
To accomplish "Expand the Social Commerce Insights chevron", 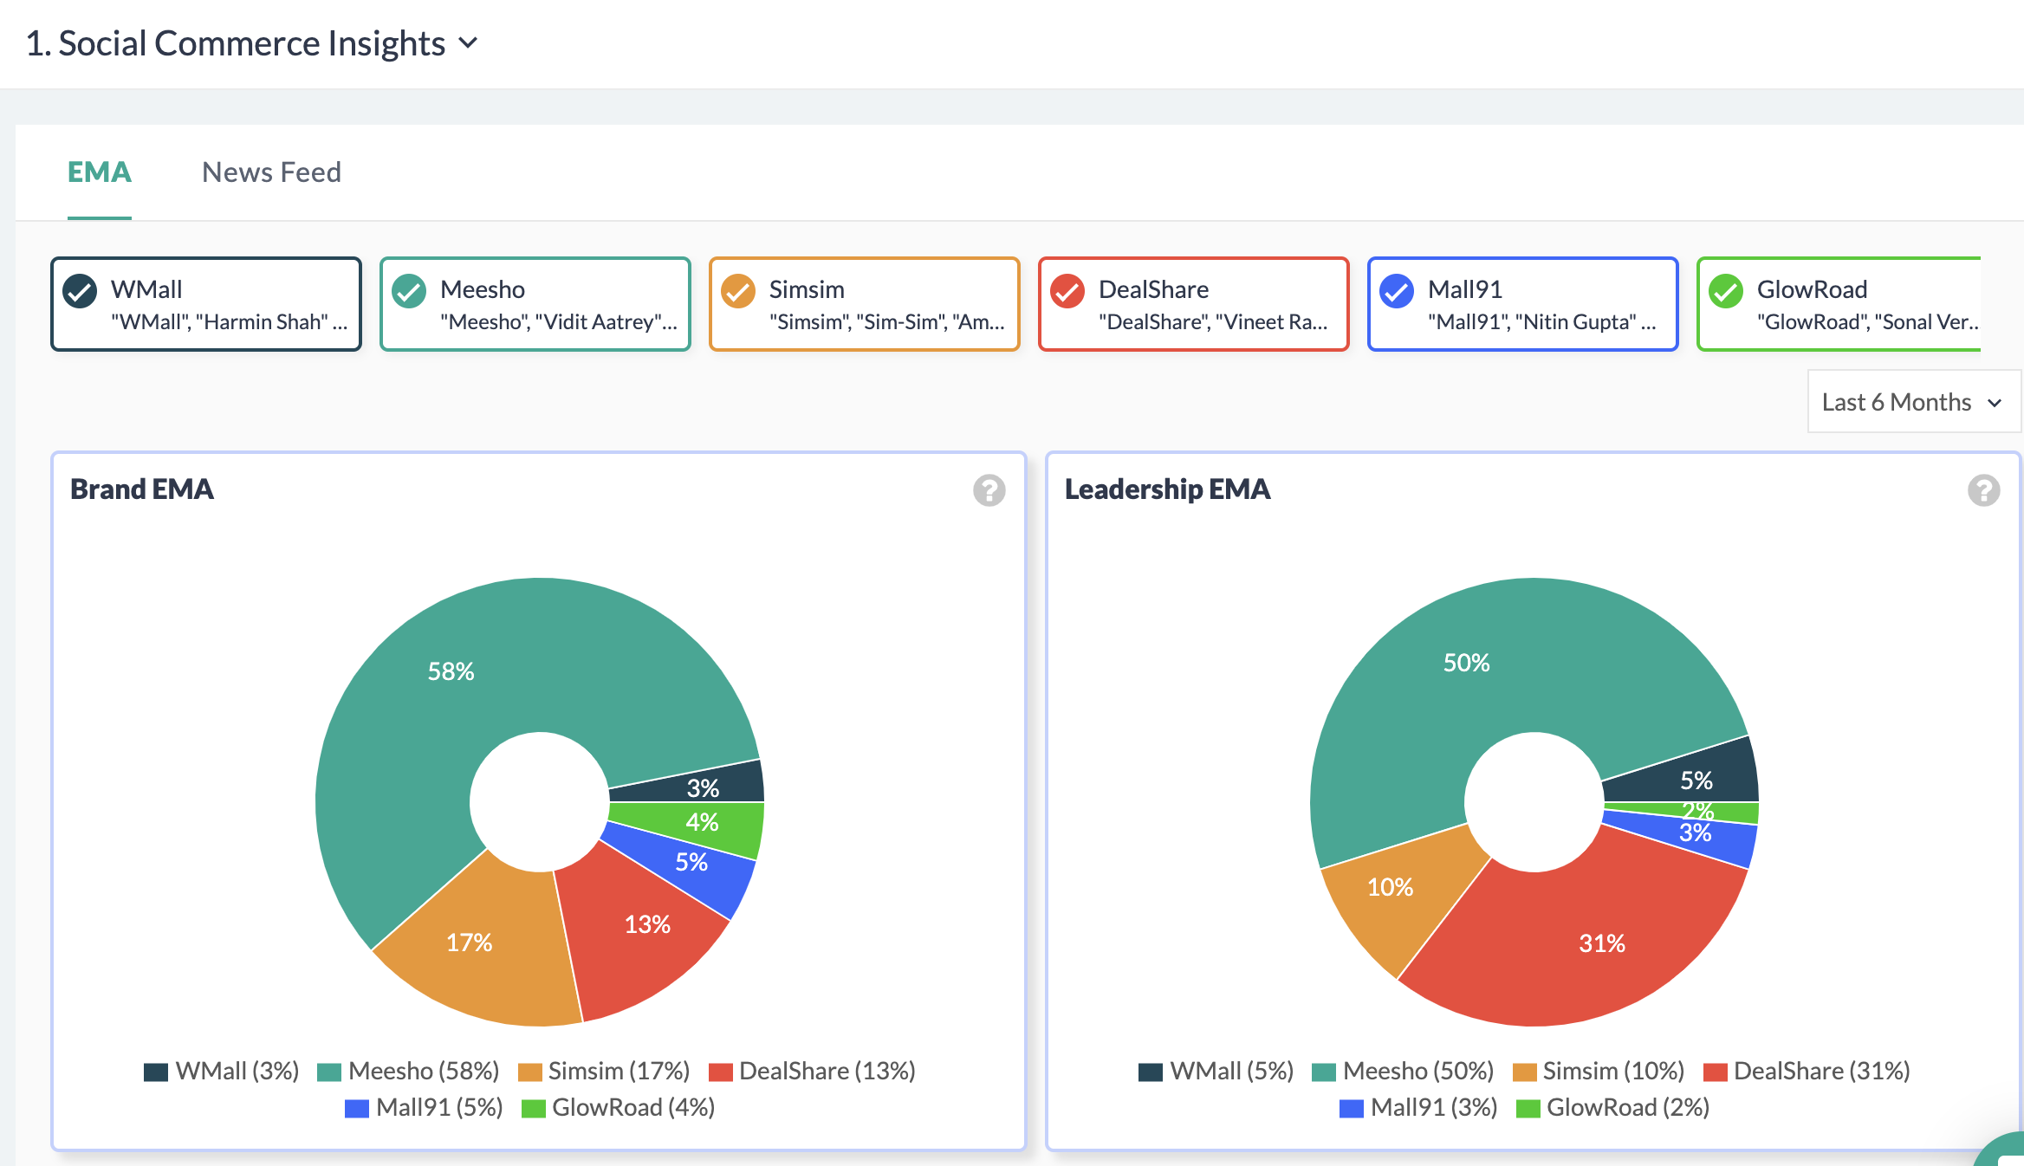I will pyautogui.click(x=468, y=43).
